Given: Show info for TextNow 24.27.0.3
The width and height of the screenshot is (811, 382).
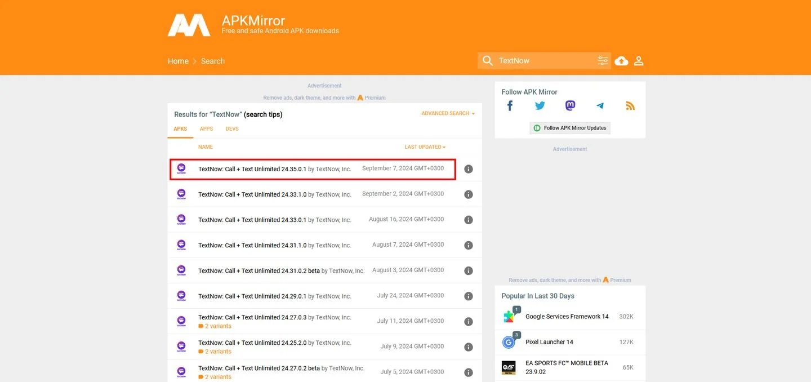Looking at the screenshot, I should tap(468, 321).
